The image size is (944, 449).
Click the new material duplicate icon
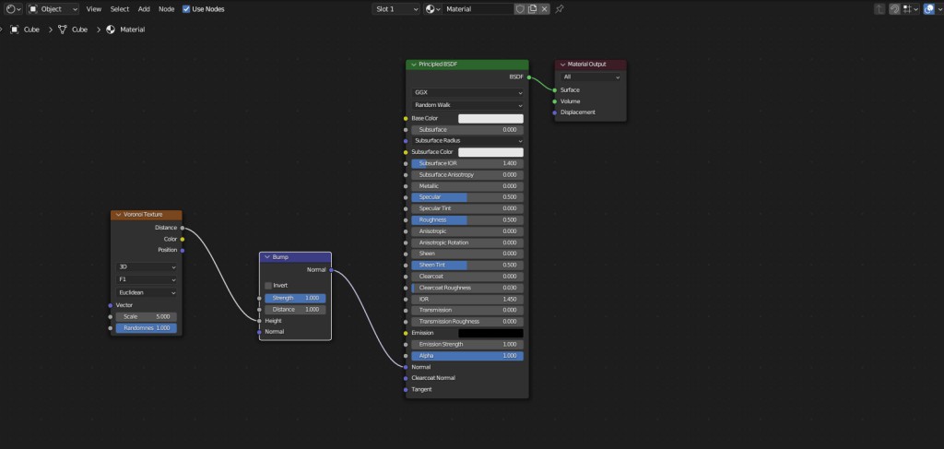pos(532,8)
